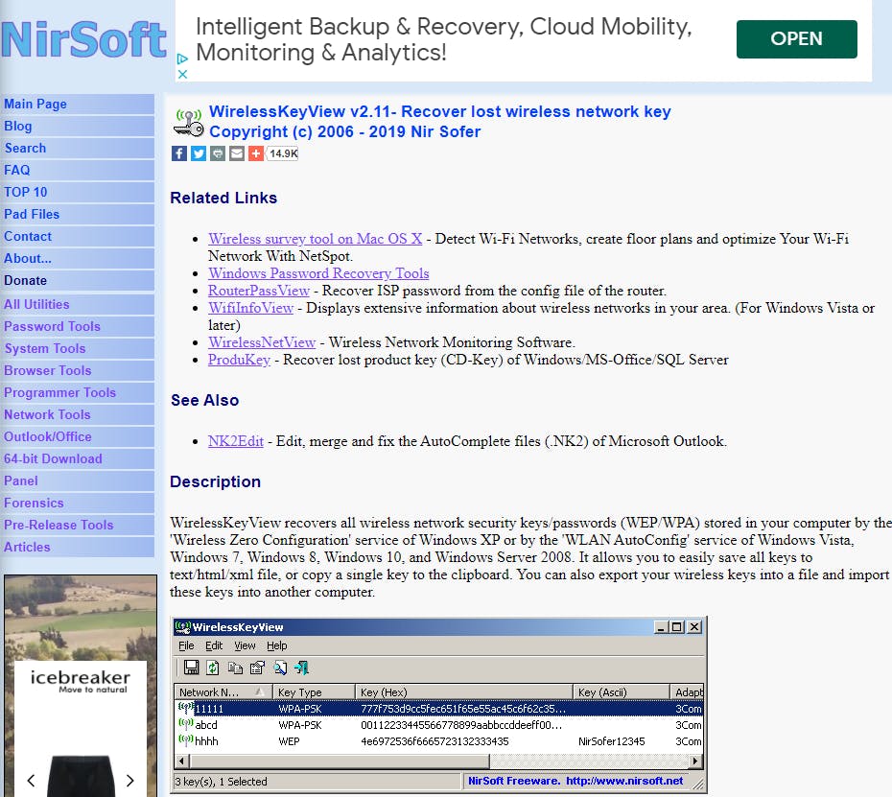
Task: Sort by Key (Ascii) column header
Action: pos(622,692)
